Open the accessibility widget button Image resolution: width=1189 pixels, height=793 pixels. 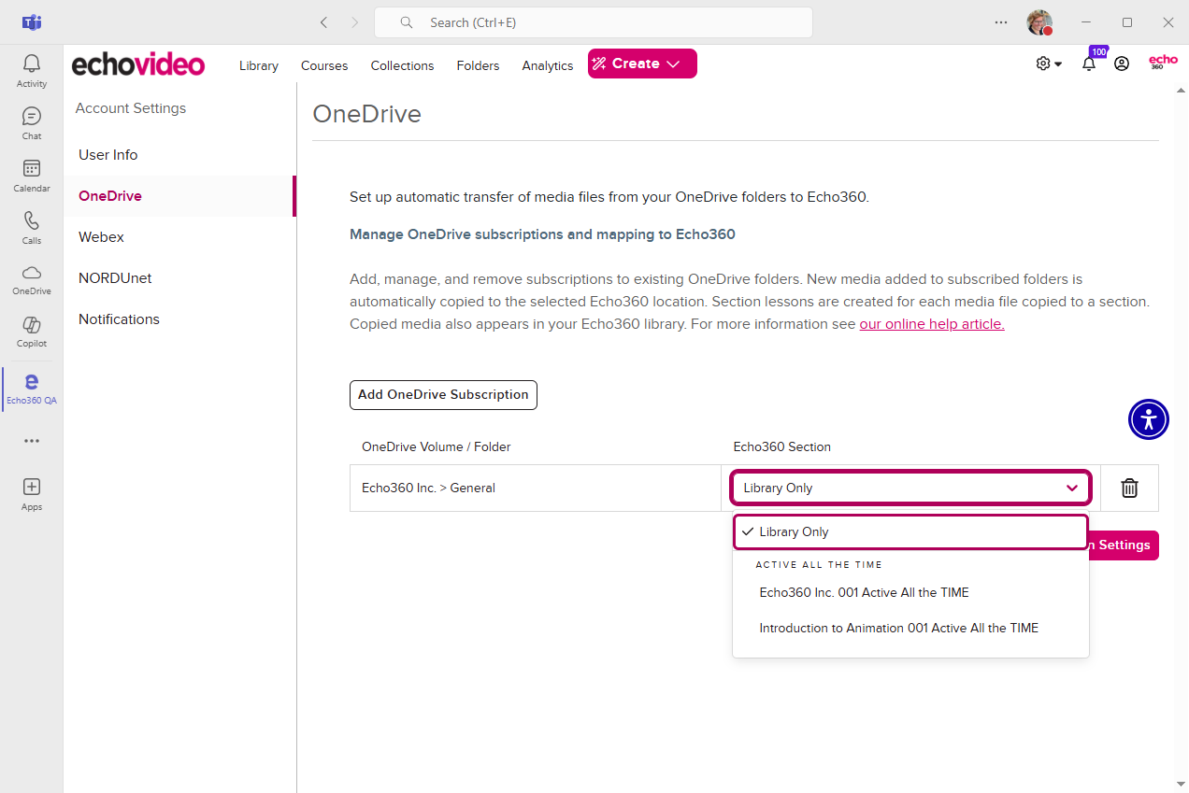(x=1149, y=419)
